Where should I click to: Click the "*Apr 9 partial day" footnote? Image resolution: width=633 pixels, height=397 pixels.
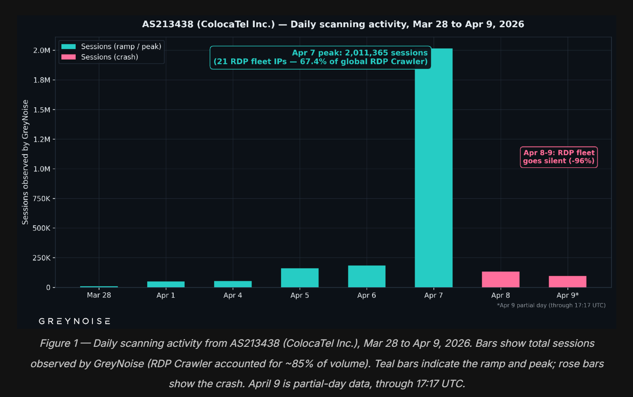[x=551, y=305]
